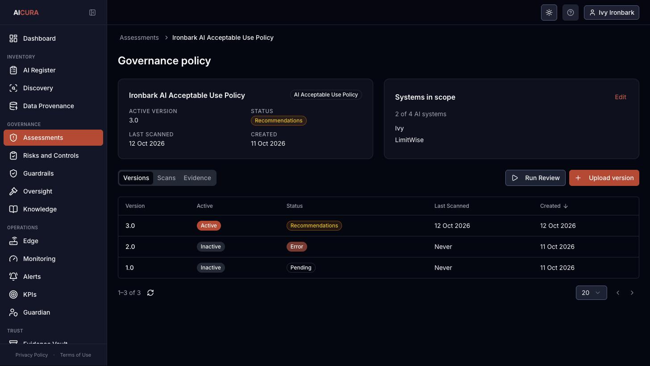Click the LimitWise system in scope
The width and height of the screenshot is (650, 366).
(409, 140)
